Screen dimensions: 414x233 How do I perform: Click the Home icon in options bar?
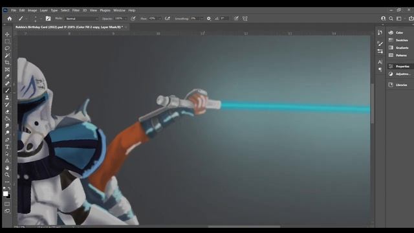pyautogui.click(x=10, y=19)
